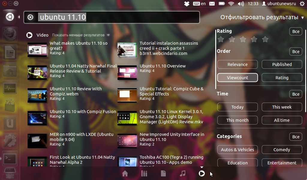This screenshot has height=180, width=307.
Task: Open the ubuntunewsru user menu
Action: click(x=279, y=4)
